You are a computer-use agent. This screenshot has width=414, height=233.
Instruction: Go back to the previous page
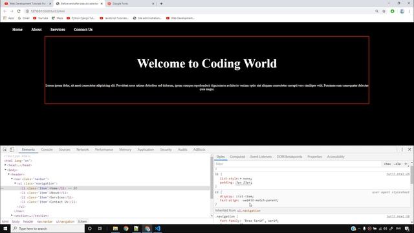point(5,11)
